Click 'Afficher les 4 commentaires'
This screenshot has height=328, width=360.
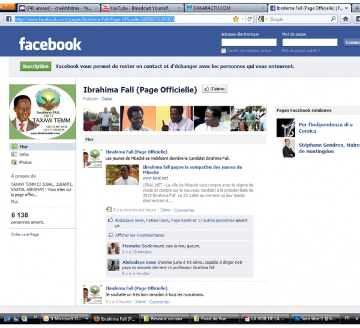140,235
